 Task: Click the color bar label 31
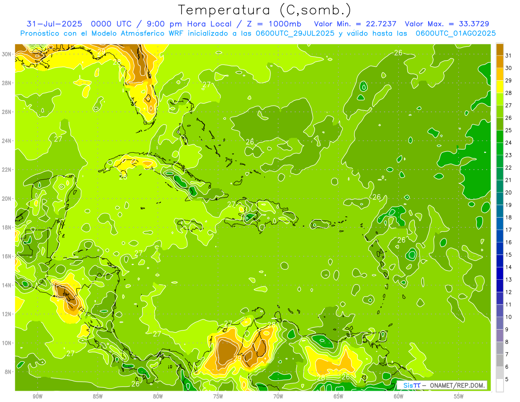(x=509, y=56)
